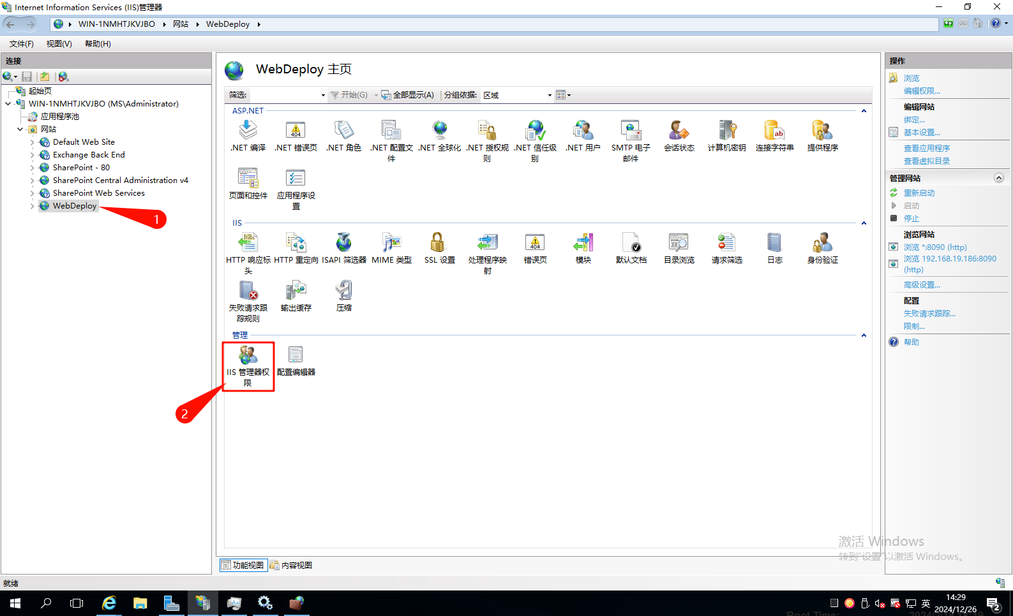Click the 重新启动 link in actions pane
Image resolution: width=1013 pixels, height=616 pixels.
pos(919,193)
